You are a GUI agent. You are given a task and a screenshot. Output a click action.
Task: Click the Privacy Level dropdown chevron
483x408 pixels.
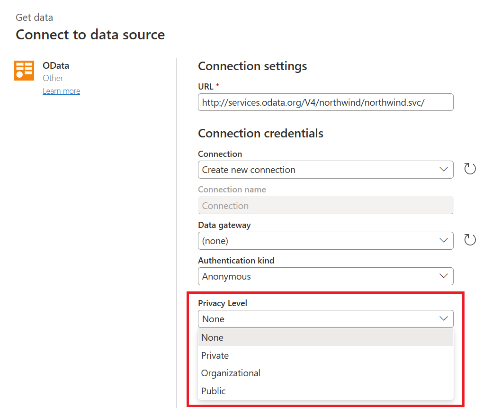tap(444, 318)
